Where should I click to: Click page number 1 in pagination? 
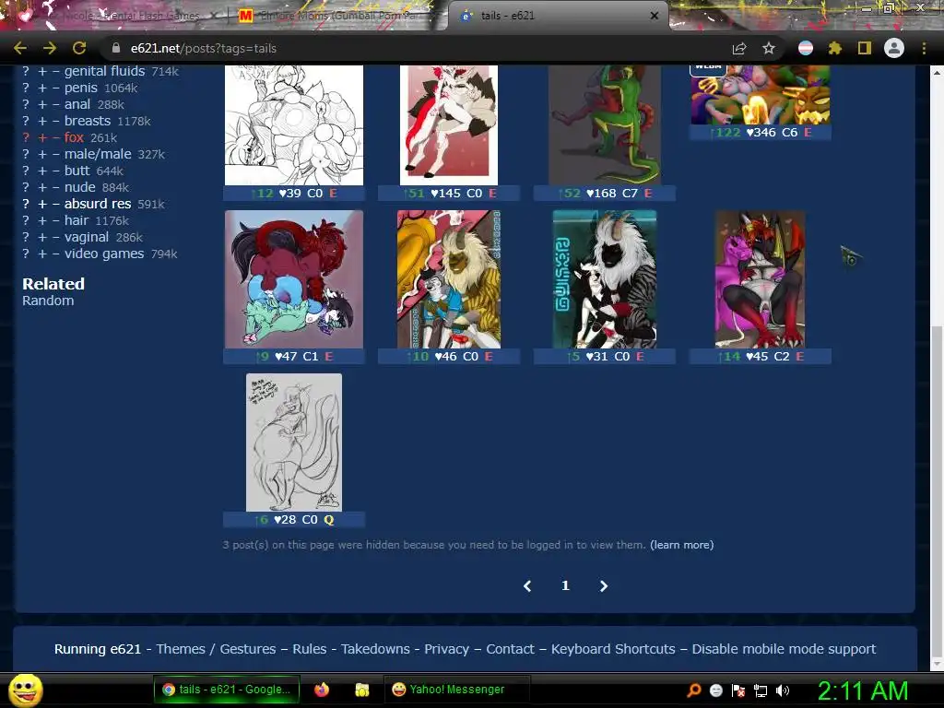(565, 585)
